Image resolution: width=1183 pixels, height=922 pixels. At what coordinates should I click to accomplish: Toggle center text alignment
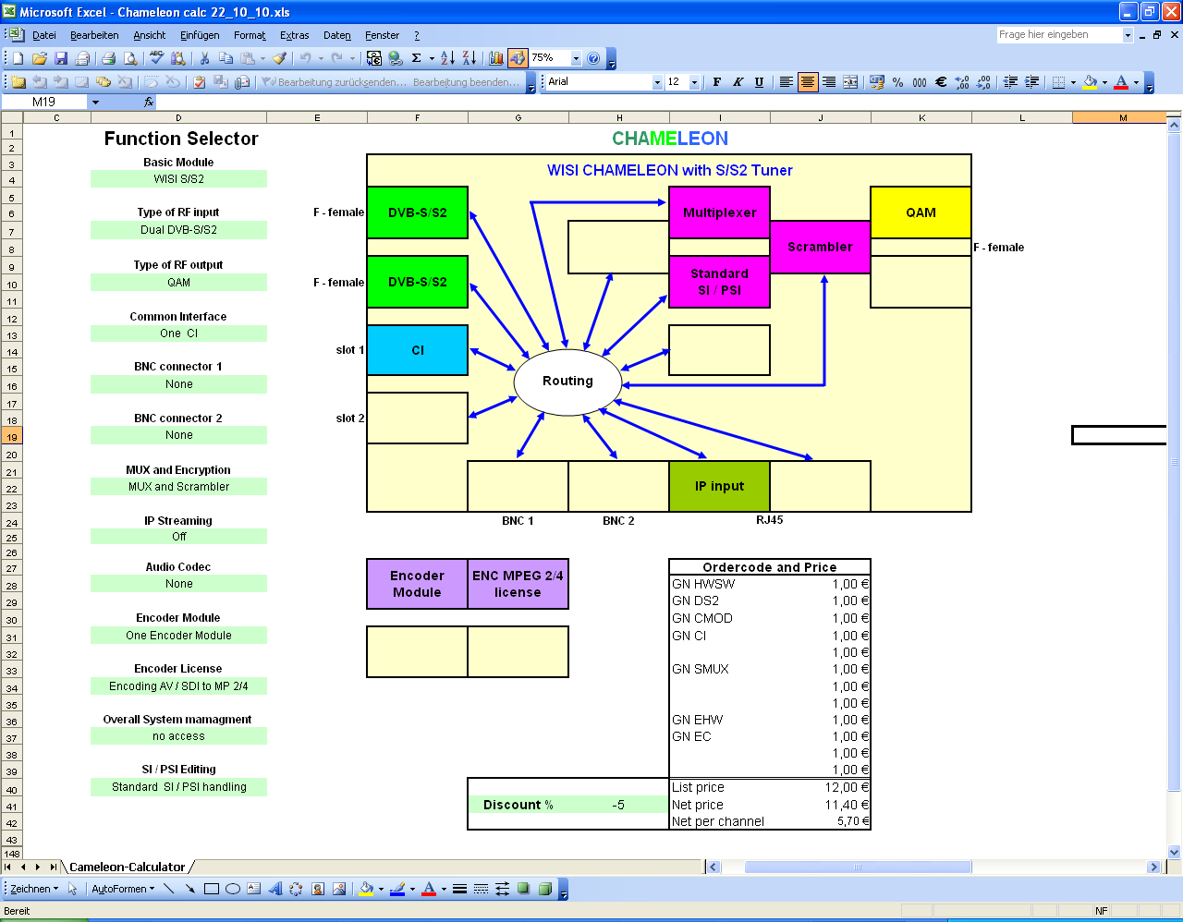tap(807, 82)
